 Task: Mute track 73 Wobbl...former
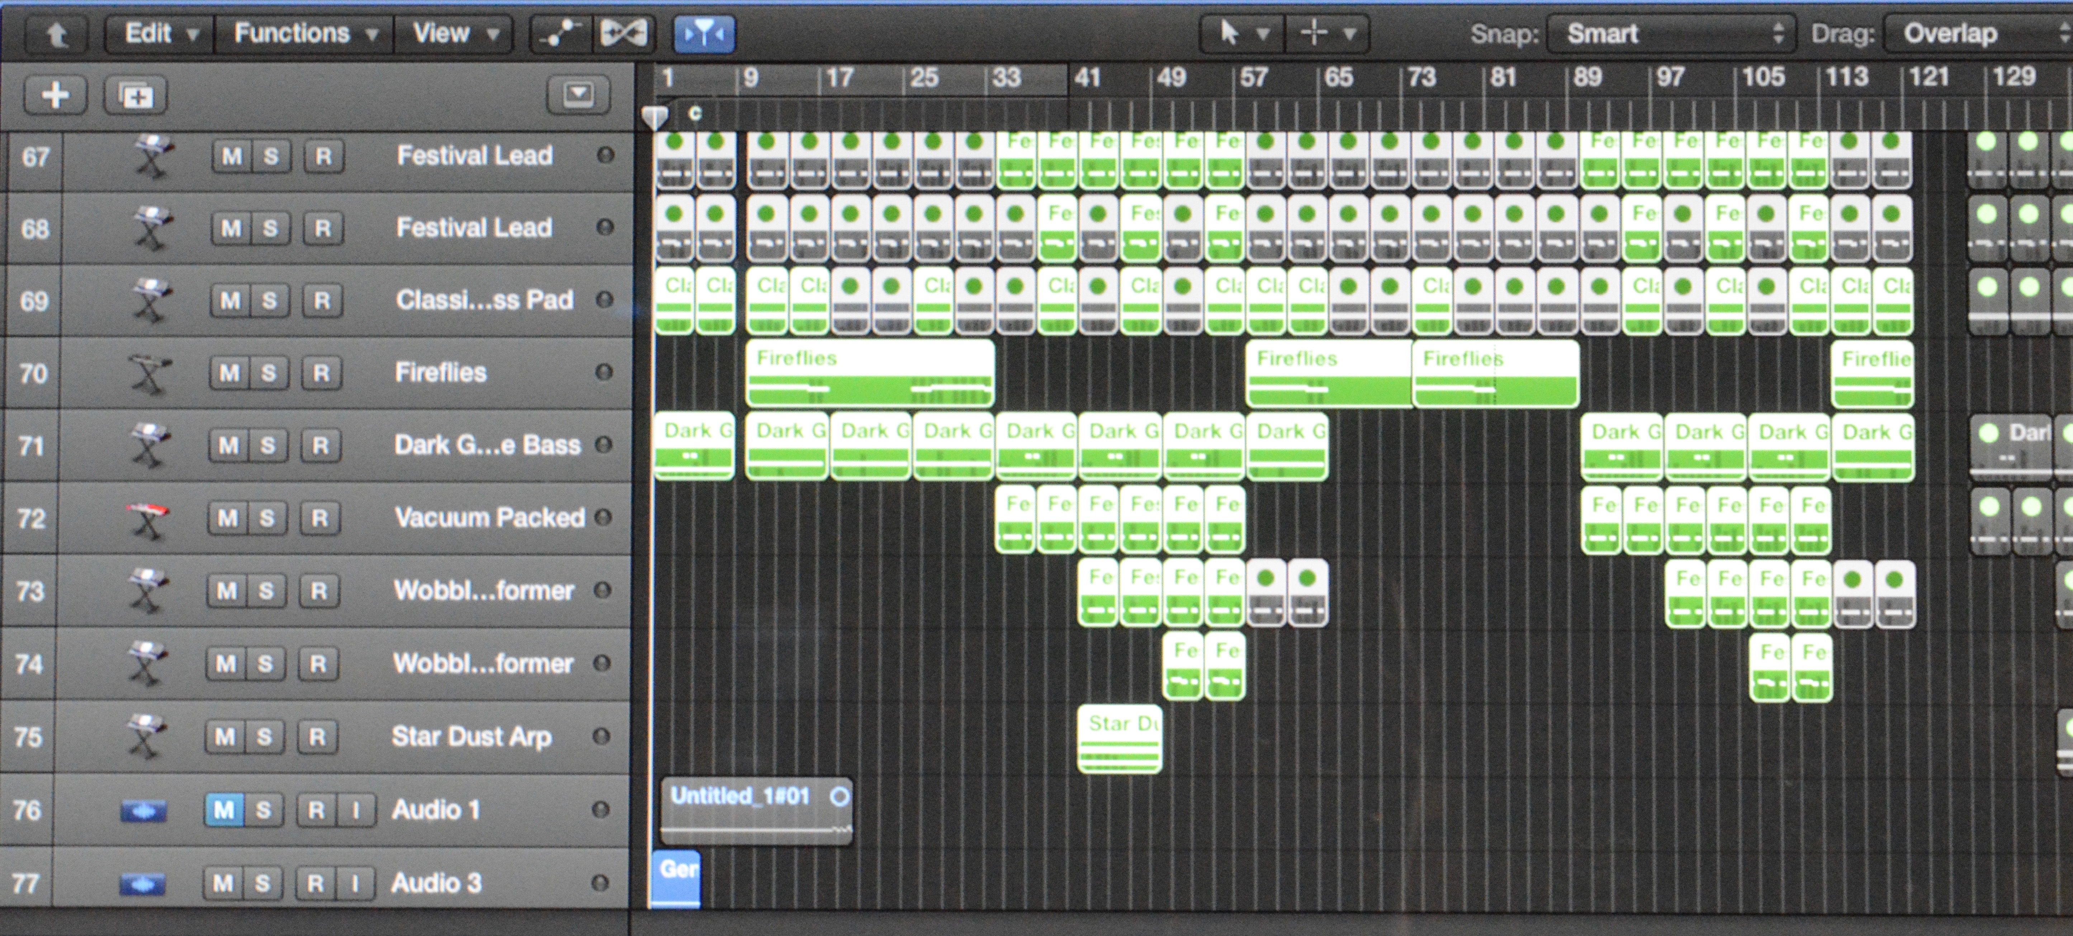[227, 591]
